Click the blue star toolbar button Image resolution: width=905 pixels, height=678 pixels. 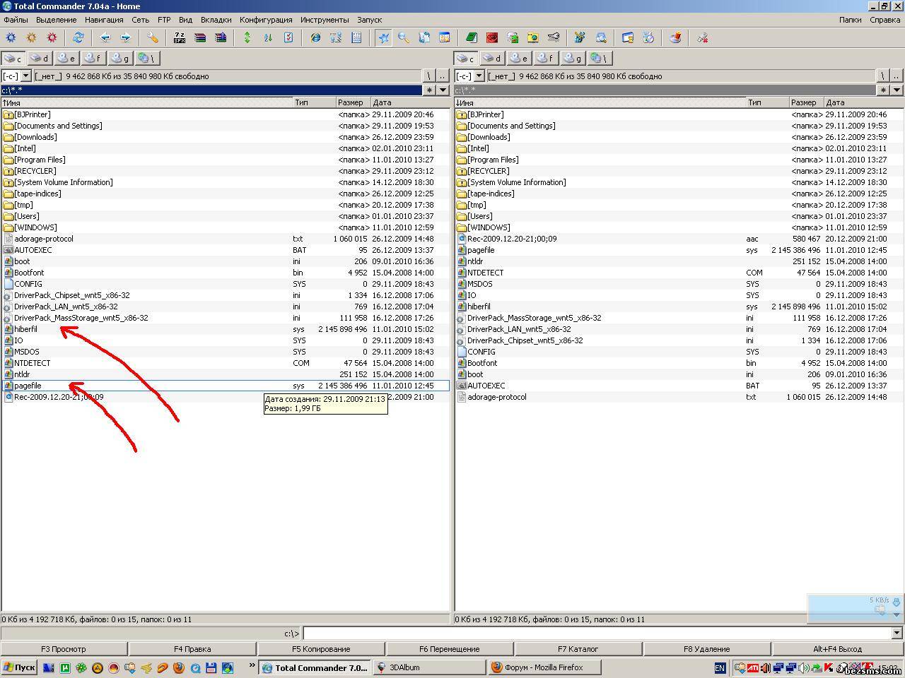tap(383, 37)
